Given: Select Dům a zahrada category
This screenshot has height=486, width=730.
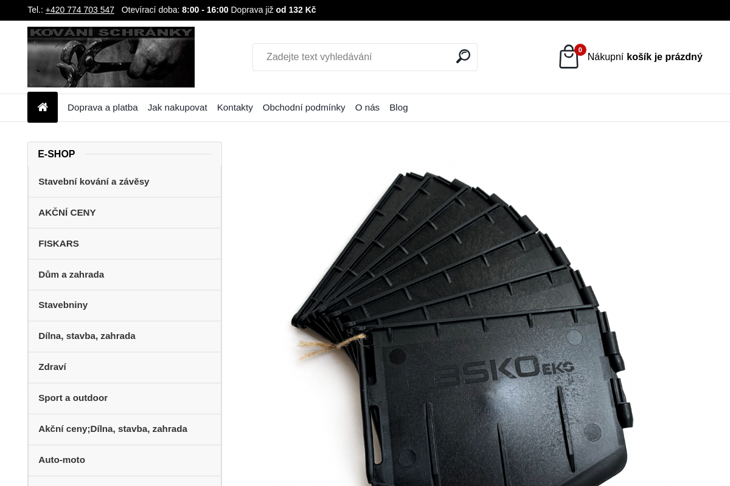Looking at the screenshot, I should (x=125, y=275).
